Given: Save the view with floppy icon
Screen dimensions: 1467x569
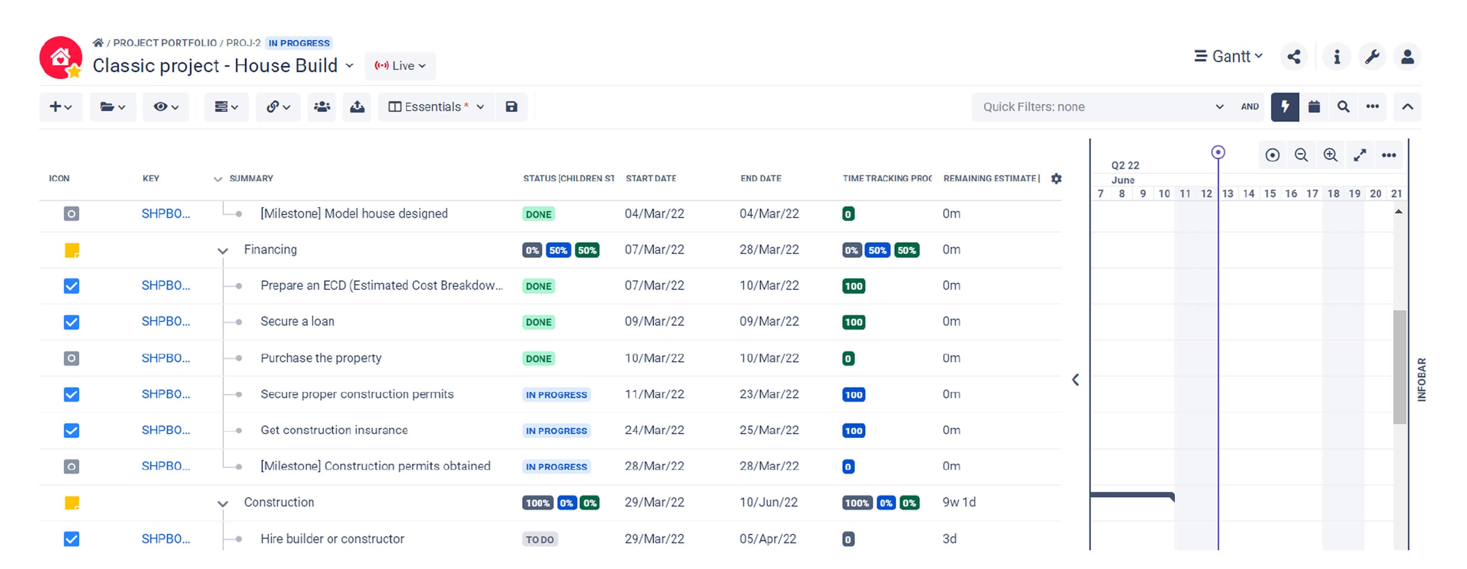Looking at the screenshot, I should coord(512,107).
